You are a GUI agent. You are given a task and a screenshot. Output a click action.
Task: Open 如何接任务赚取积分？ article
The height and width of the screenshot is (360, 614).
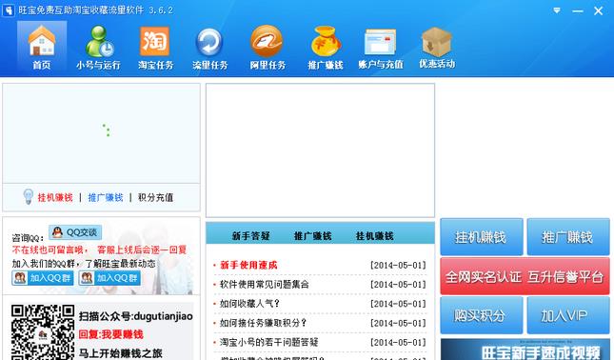(263, 323)
